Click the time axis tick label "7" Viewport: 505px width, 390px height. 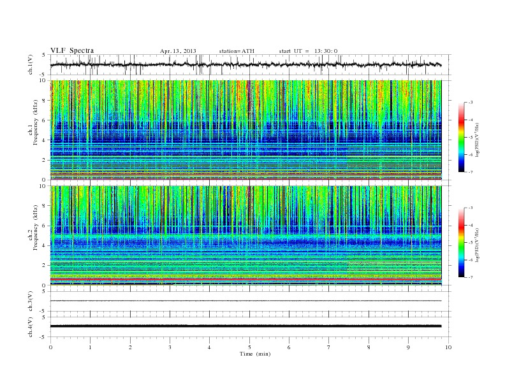(x=329, y=347)
